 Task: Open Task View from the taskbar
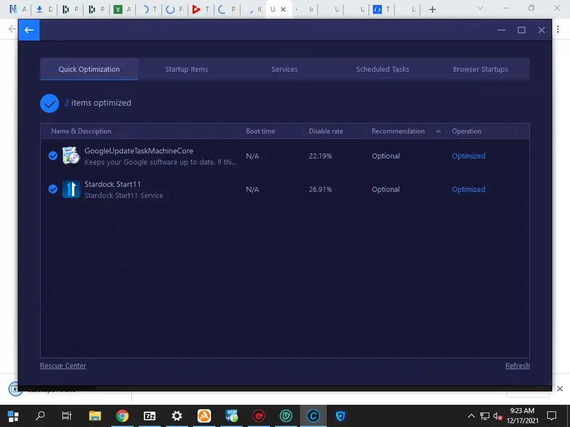click(67, 416)
